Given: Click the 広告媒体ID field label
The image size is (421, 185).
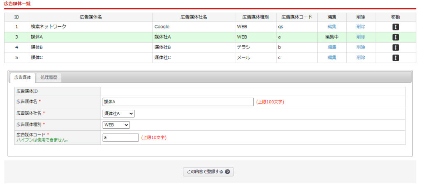Looking at the screenshot, I should click(x=27, y=91).
